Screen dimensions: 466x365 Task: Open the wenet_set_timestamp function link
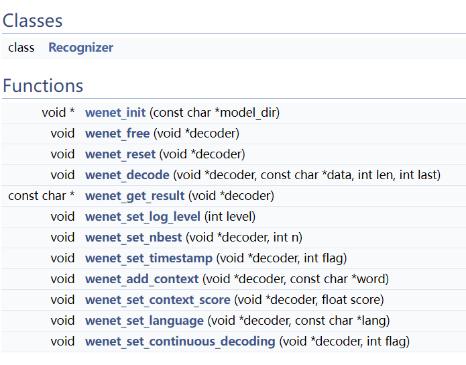click(149, 258)
